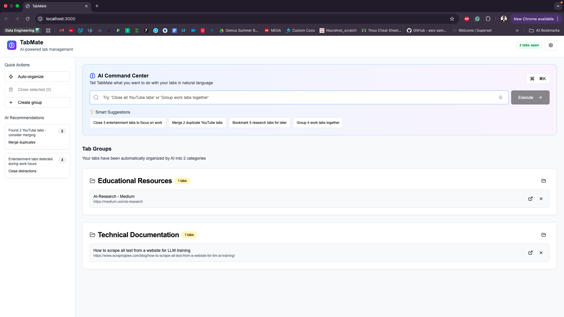Image resolution: width=564 pixels, height=317 pixels.
Task: Select 'Merge 2 duplicate YouTube tabs' suggestion
Action: (x=197, y=123)
